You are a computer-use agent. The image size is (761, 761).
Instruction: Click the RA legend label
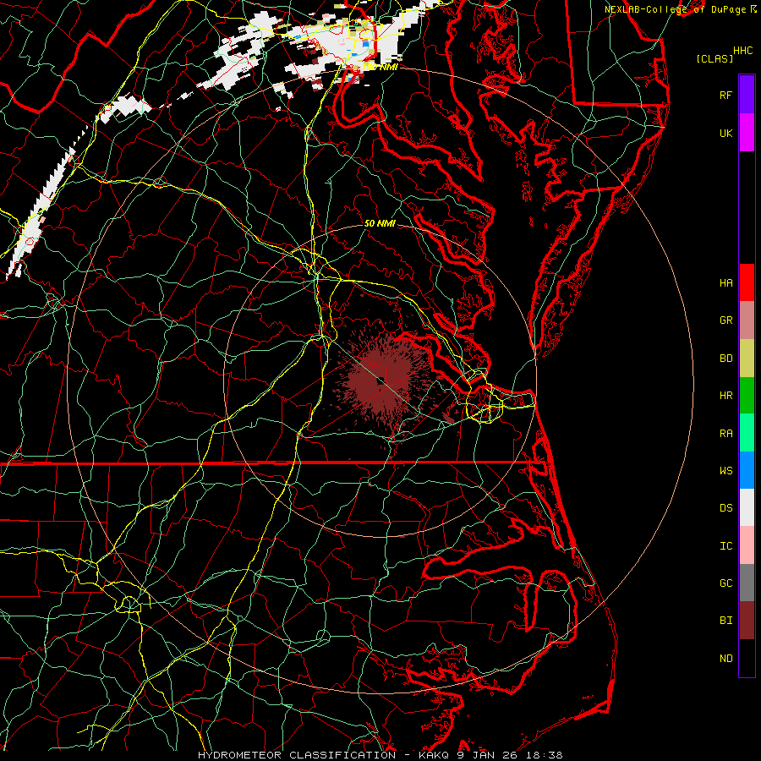[x=725, y=434]
